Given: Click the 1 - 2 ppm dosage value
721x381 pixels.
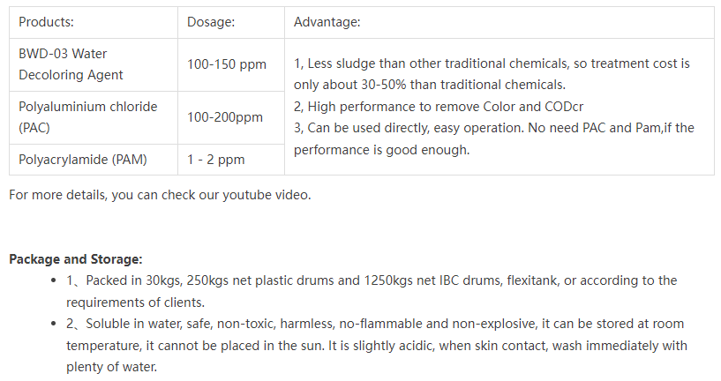Looking at the screenshot, I should [x=216, y=160].
